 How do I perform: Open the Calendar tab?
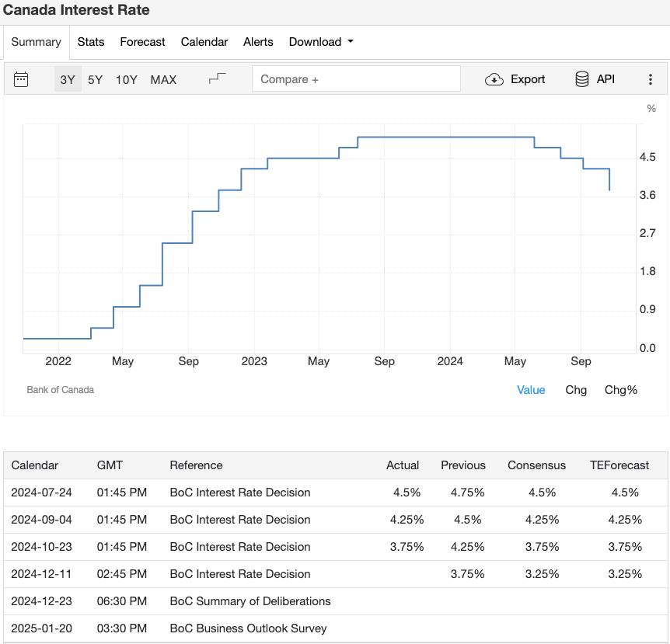point(204,42)
